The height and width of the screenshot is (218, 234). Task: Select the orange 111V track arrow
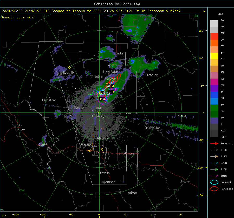pyautogui.click(x=214, y=156)
